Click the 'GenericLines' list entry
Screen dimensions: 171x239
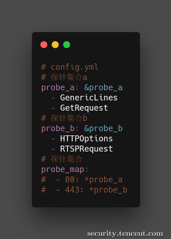(x=89, y=98)
